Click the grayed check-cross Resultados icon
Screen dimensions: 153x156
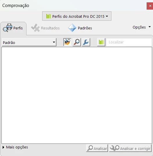tap(35, 28)
